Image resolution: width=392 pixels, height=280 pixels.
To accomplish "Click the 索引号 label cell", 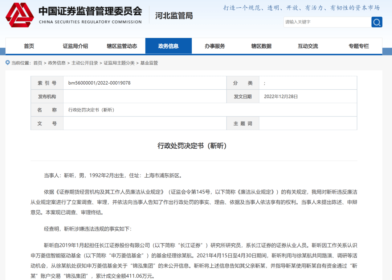I will coord(47,83).
